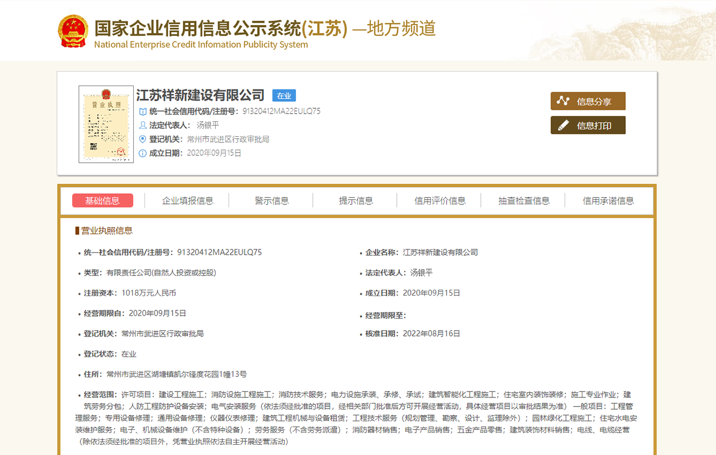Click the 信息打印 button
The width and height of the screenshot is (716, 455).
588,125
